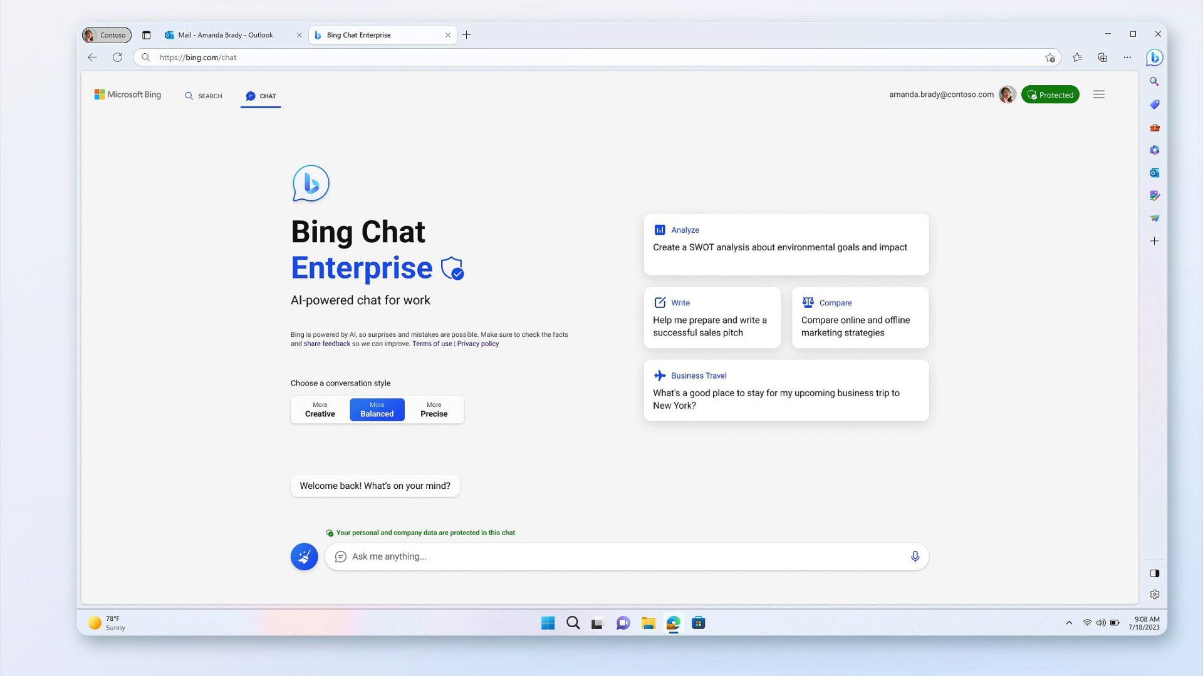Click the microphone icon in chat input
This screenshot has width=1203, height=676.
[915, 555]
